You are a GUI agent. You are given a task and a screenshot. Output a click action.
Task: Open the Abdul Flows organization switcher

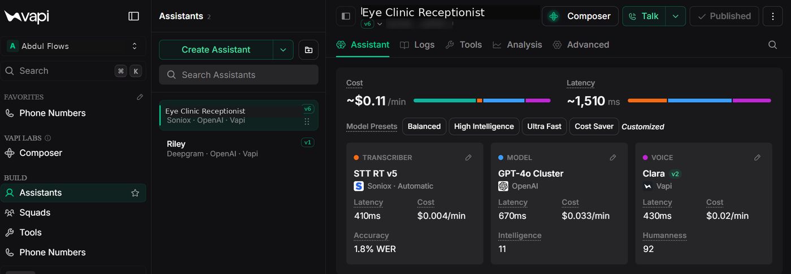point(73,46)
